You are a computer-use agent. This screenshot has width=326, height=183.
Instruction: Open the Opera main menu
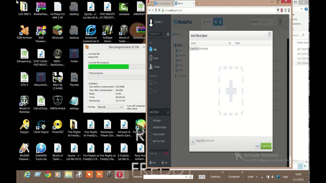click(150, 3)
